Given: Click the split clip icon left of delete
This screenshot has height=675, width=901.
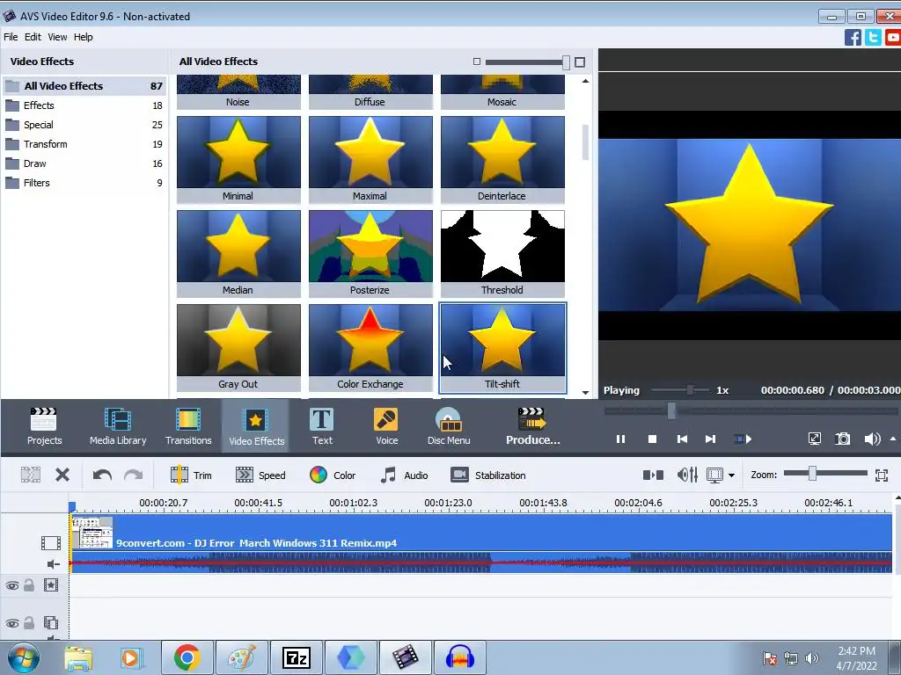Looking at the screenshot, I should coord(31,475).
